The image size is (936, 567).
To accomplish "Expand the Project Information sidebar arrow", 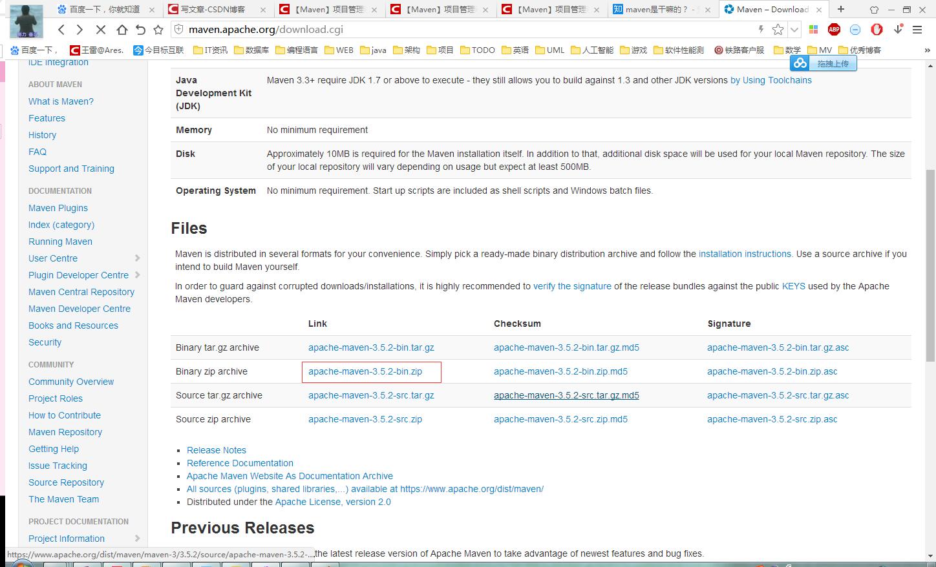I will tap(137, 539).
